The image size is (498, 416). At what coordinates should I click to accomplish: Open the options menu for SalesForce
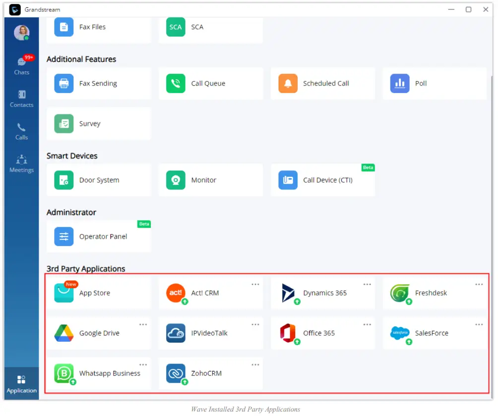pyautogui.click(x=479, y=324)
